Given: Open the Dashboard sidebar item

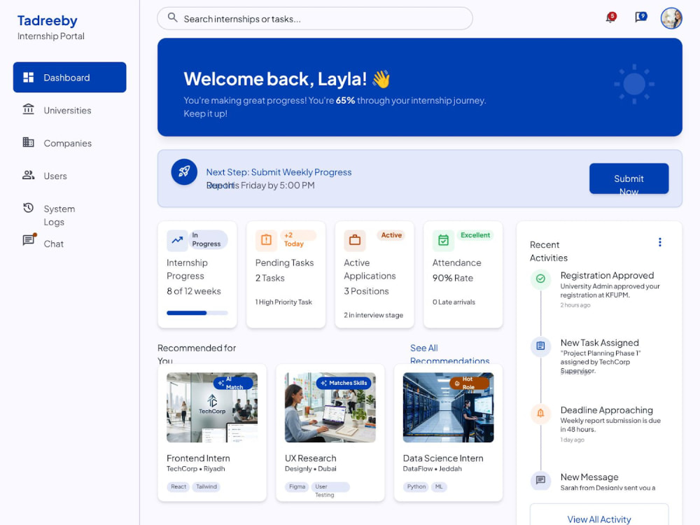Looking at the screenshot, I should point(69,77).
